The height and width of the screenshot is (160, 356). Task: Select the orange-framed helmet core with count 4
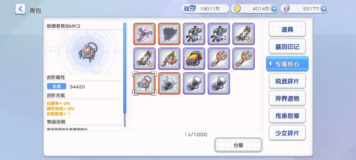(169, 83)
